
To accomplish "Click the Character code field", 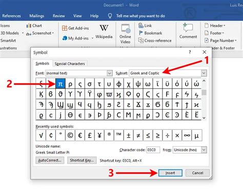I will pos(153,150).
